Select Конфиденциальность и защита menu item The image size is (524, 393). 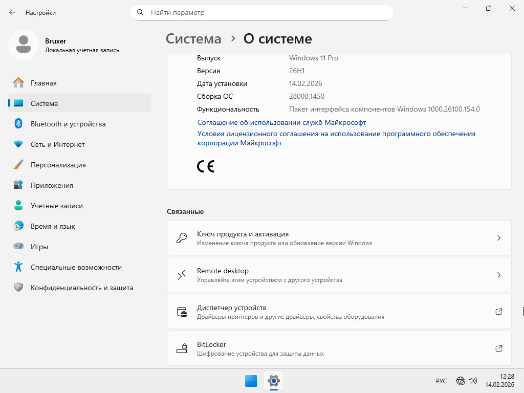(x=81, y=288)
